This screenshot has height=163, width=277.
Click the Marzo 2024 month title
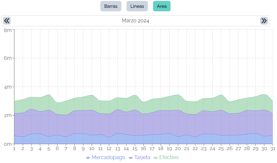(x=135, y=21)
